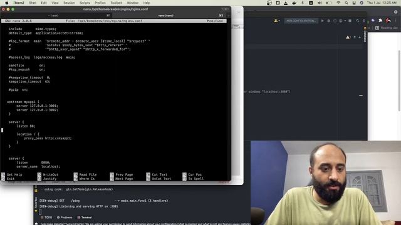Click the vlc cone menu bar icon
The image size is (401, 225).
pos(286,2)
